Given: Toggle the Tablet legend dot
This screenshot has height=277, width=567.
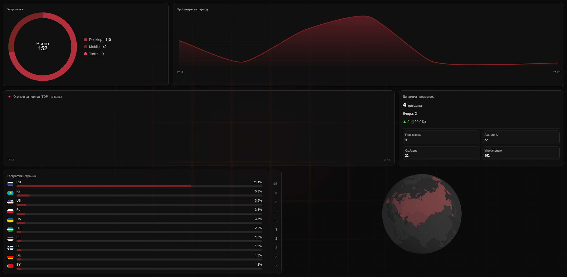Looking at the screenshot, I should click(86, 54).
